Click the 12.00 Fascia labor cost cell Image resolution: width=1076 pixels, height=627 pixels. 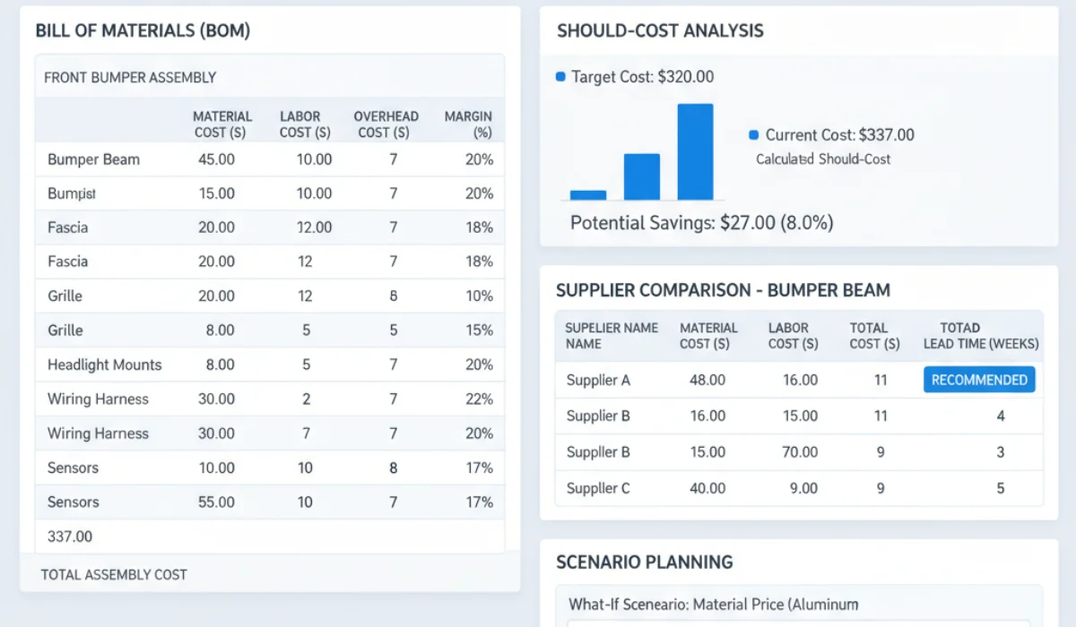coord(315,228)
